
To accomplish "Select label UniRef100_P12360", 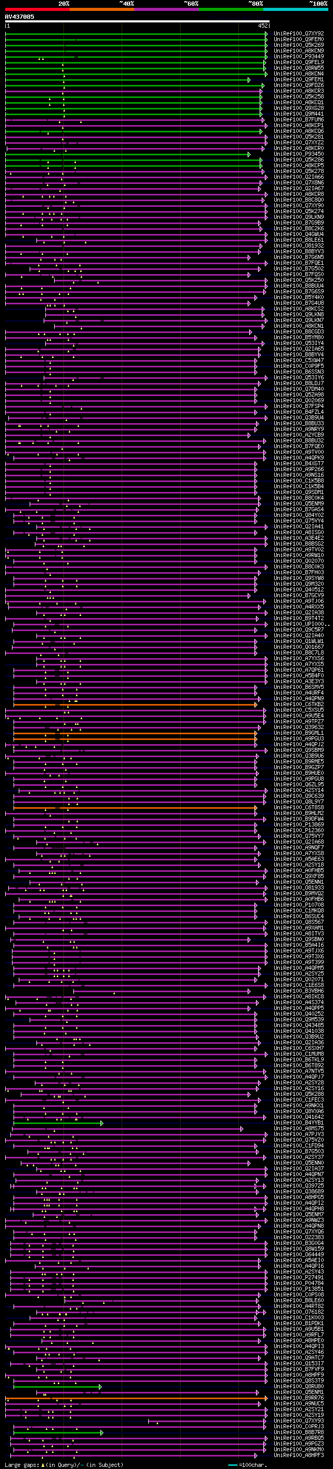I will [299, 830].
